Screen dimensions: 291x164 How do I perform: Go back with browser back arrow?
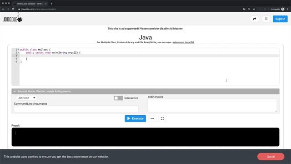pos(3,9)
